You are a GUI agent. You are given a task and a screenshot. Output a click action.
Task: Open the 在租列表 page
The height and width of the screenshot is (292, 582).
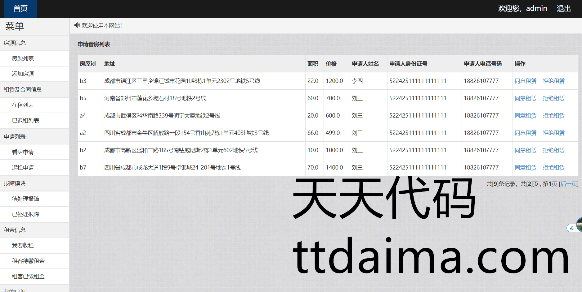[23, 105]
